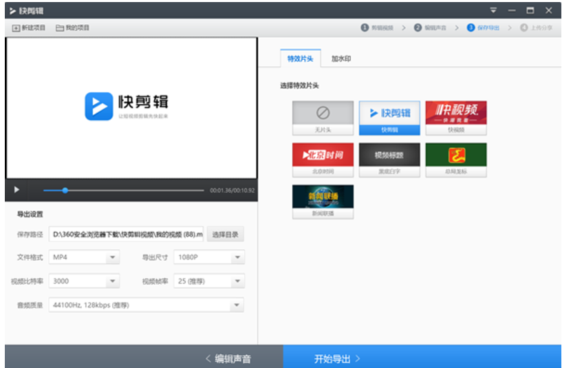The height and width of the screenshot is (368, 562).
Task: Pick the 北京时间 intro thumbnail
Action: (323, 160)
